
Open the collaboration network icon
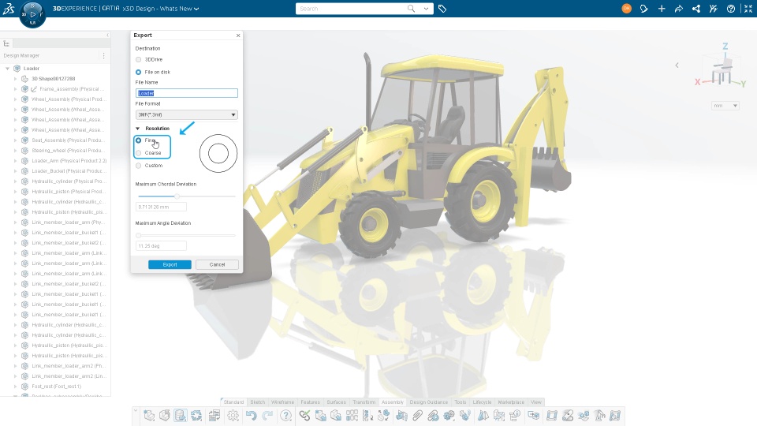[x=696, y=9]
